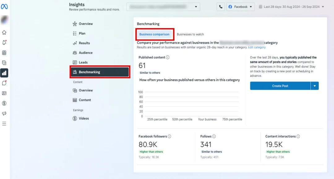334x179 pixels.
Task: Open the blurred profile avatar
Action: pos(4,20)
